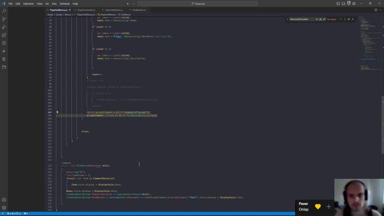The height and width of the screenshot is (216, 384).
Task: Open the Edit menu
Action: (x=17, y=4)
